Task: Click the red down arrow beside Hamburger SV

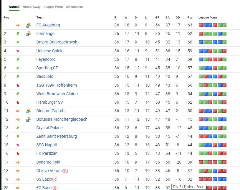Action: pyautogui.click(x=18, y=102)
